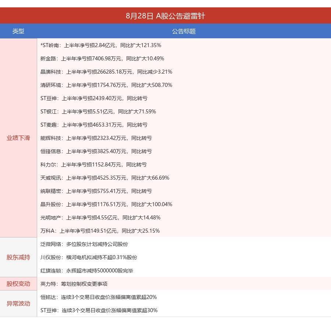The width and height of the screenshot is (331, 324).
Task: Open 红旗连锁 永辉超市 reduction announcement
Action: [x=87, y=271]
